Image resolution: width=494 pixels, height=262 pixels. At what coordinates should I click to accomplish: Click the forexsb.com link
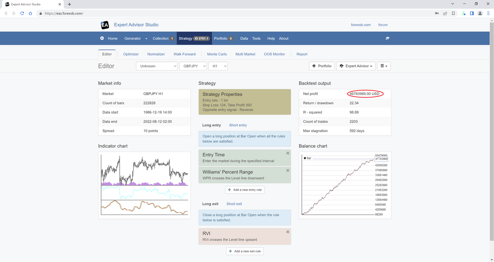[x=361, y=25]
